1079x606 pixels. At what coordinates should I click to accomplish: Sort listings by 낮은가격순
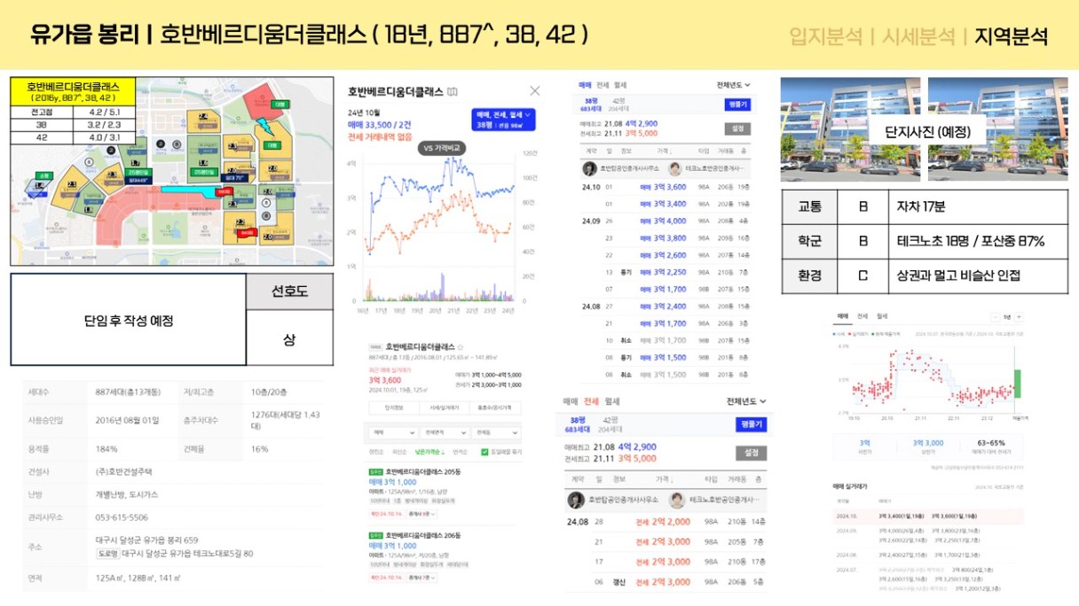(x=429, y=452)
